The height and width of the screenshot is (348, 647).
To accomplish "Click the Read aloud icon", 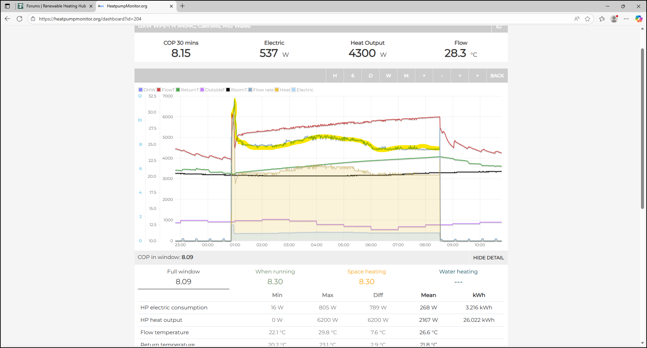I will click(x=577, y=19).
